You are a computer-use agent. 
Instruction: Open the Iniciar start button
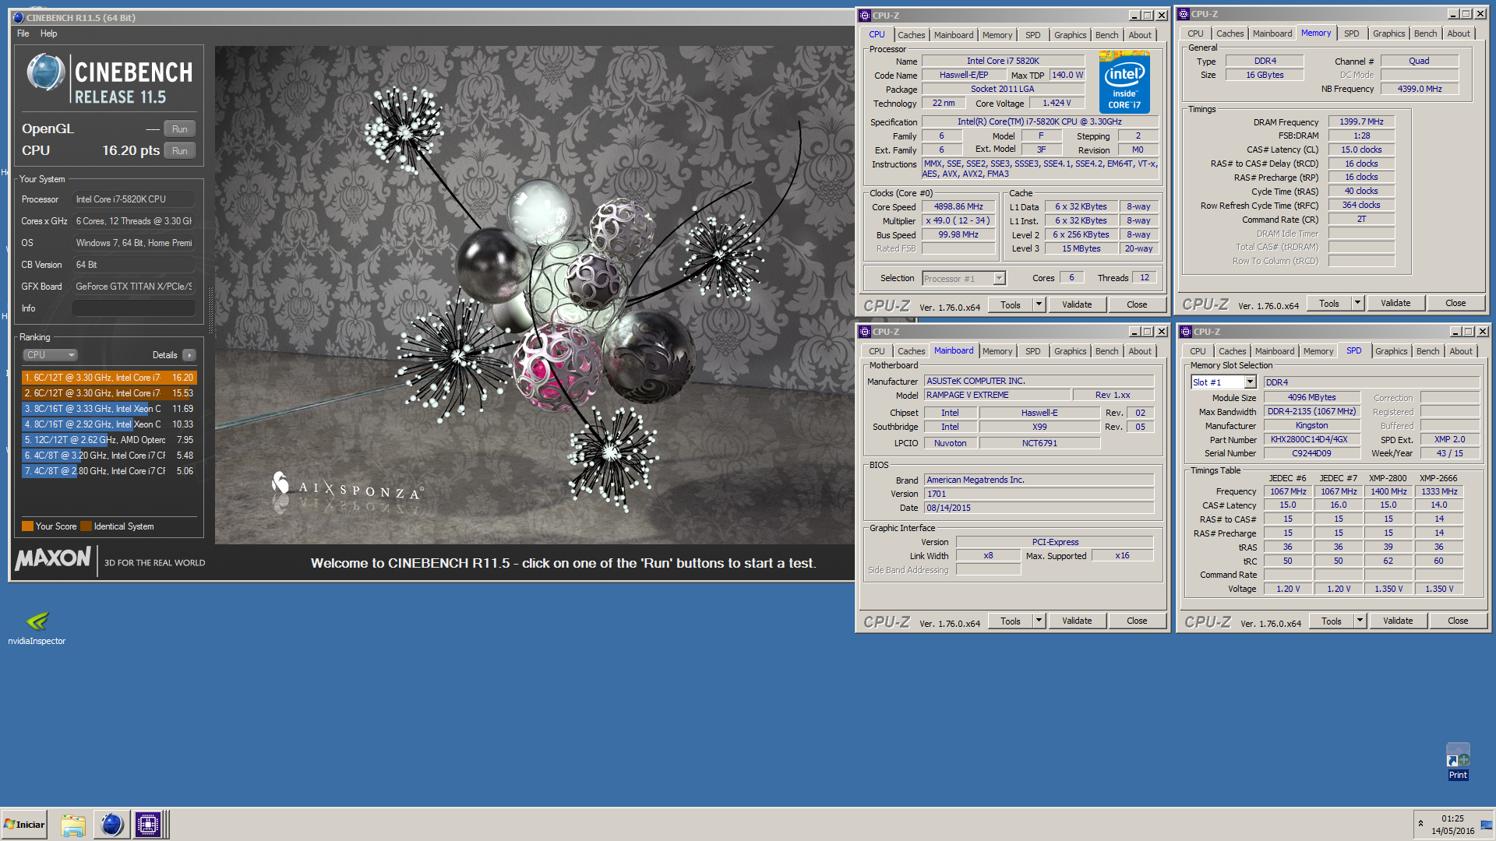[x=24, y=825]
